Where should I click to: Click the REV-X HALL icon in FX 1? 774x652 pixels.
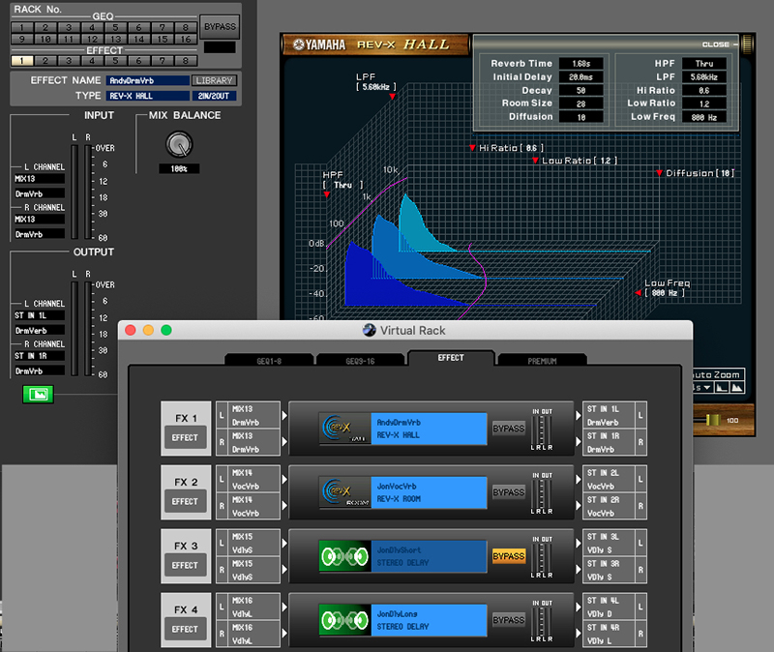(x=344, y=429)
